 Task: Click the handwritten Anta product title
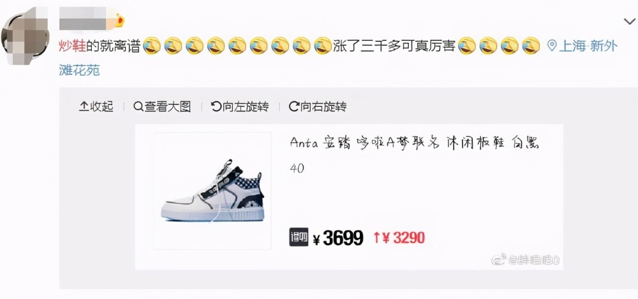414,143
